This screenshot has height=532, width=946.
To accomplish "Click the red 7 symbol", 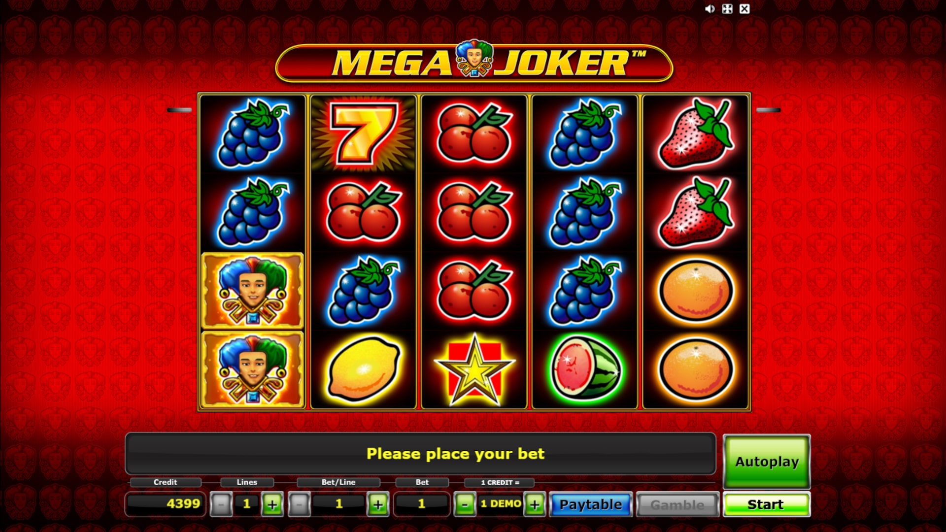I will (x=364, y=133).
